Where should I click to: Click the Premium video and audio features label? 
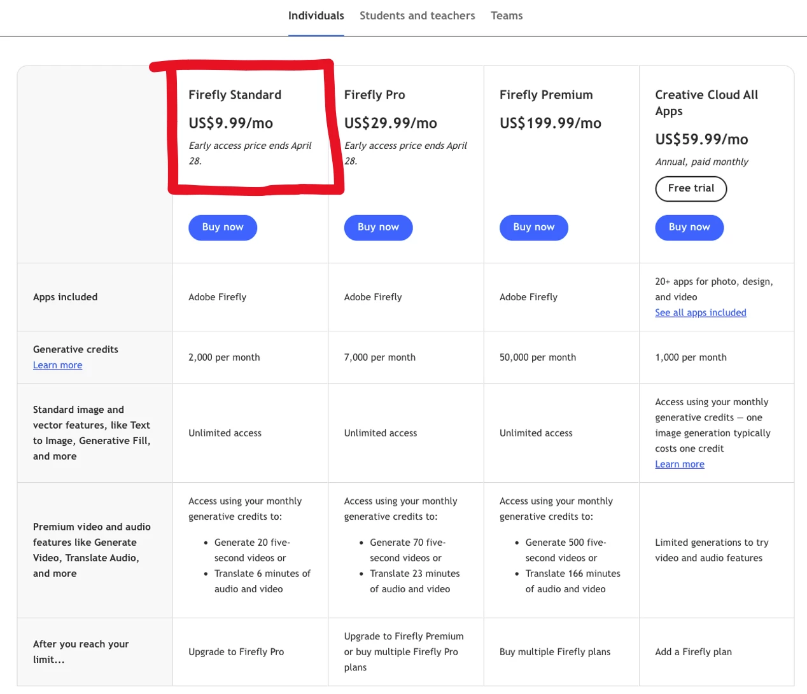point(92,550)
